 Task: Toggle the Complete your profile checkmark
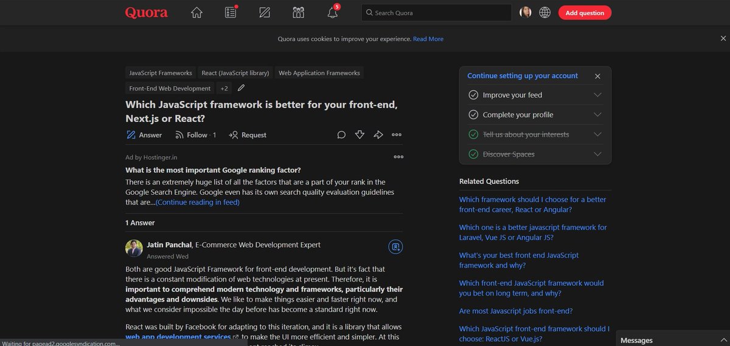pos(473,115)
